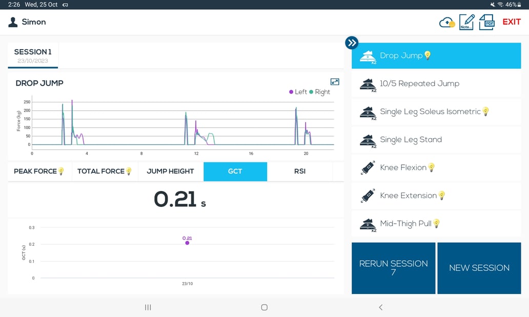Select Session 1 tab dated 23/10/2023
This screenshot has width=529, height=317.
tap(33, 56)
